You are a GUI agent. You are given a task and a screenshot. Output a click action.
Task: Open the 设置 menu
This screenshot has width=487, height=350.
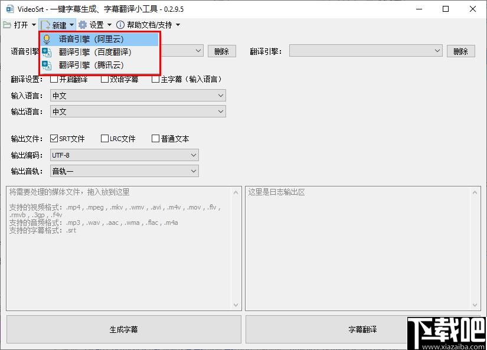(95, 25)
